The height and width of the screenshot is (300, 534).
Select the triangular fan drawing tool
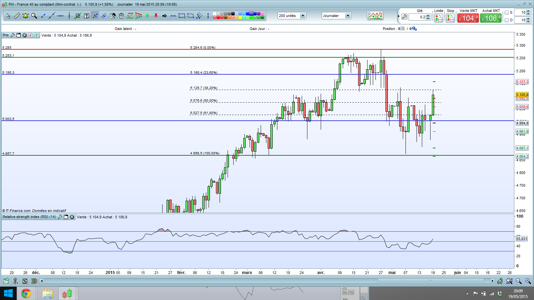pos(139,16)
